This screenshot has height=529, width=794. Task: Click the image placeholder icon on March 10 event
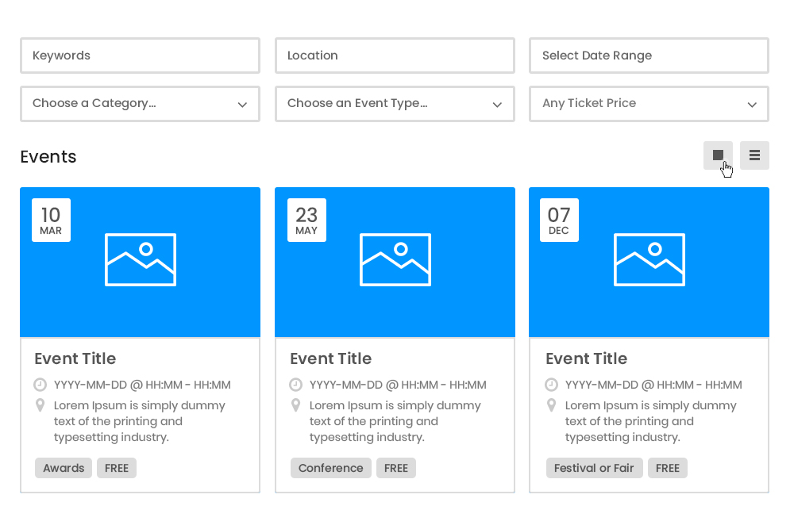[141, 259]
